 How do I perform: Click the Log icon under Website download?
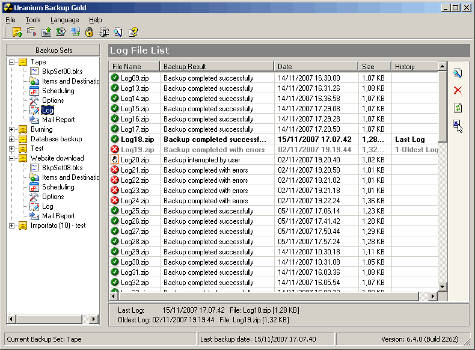pyautogui.click(x=34, y=206)
